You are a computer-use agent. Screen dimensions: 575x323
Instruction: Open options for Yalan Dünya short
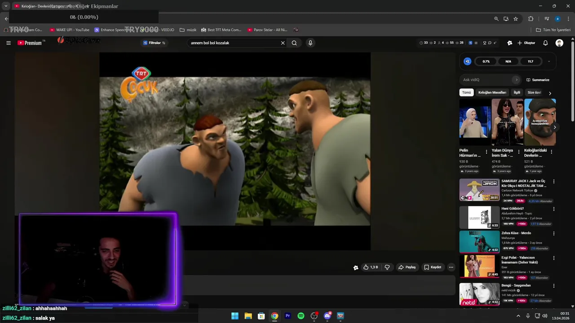[x=519, y=152]
